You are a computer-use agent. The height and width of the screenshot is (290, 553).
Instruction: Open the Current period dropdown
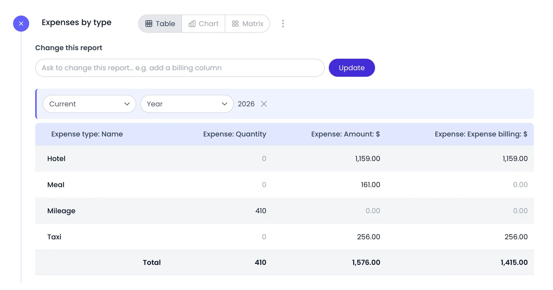tap(89, 104)
